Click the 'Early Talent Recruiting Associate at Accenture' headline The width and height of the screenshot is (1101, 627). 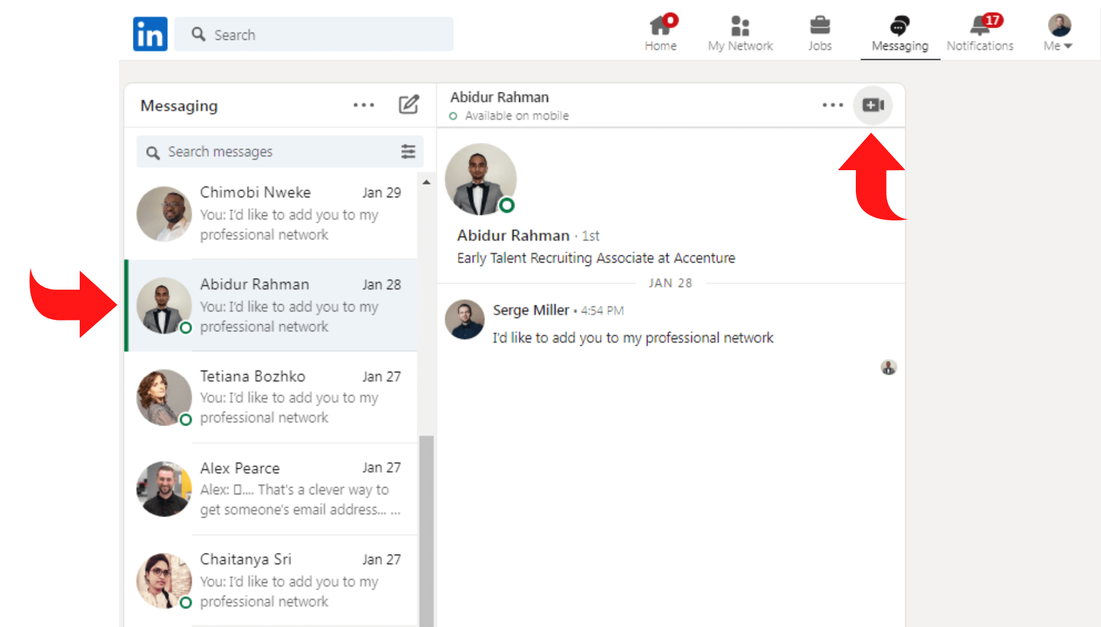point(596,258)
